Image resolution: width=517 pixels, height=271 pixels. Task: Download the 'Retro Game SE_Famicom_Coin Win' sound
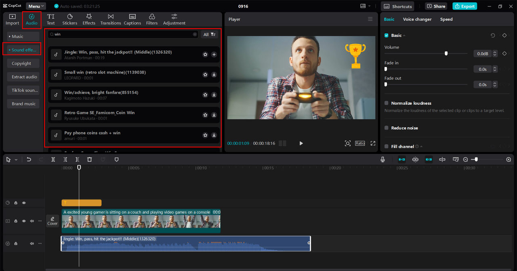[214, 115]
